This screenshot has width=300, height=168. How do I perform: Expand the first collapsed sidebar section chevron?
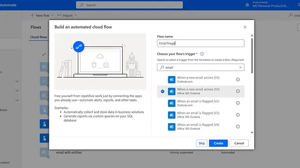17,81
